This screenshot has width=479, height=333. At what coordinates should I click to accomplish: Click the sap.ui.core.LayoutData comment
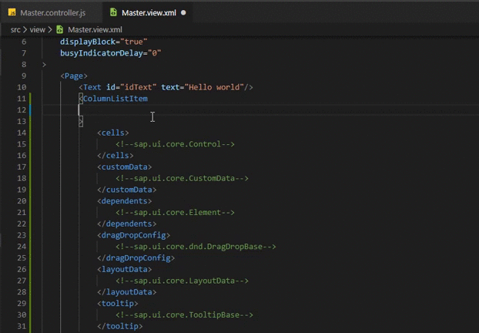pyautogui.click(x=182, y=281)
